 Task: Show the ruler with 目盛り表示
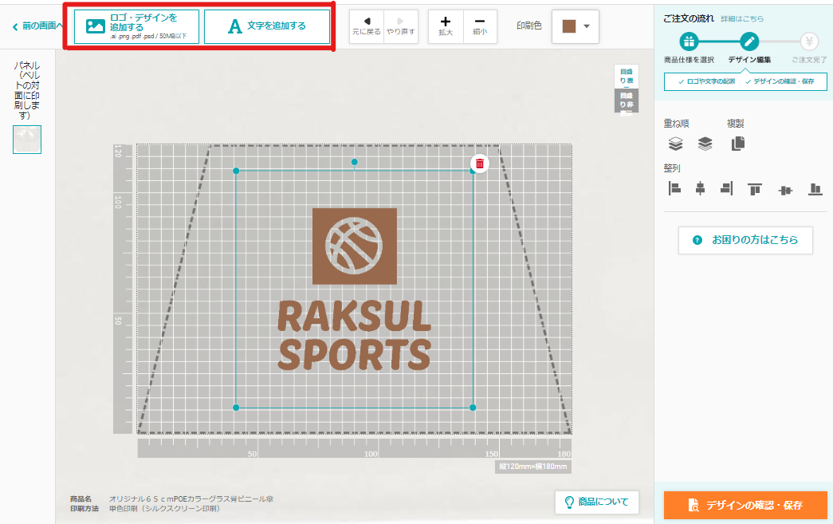627,76
